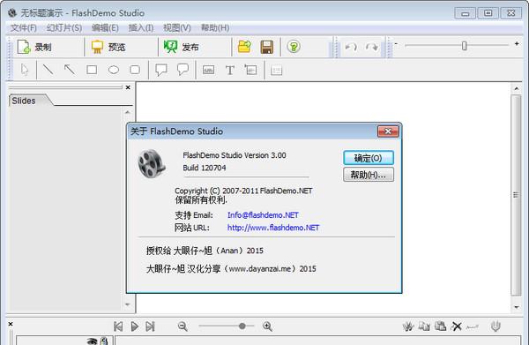Click the 帮助(H)... button in dialog
Screen dimensions: 529x345
pyautogui.click(x=369, y=175)
